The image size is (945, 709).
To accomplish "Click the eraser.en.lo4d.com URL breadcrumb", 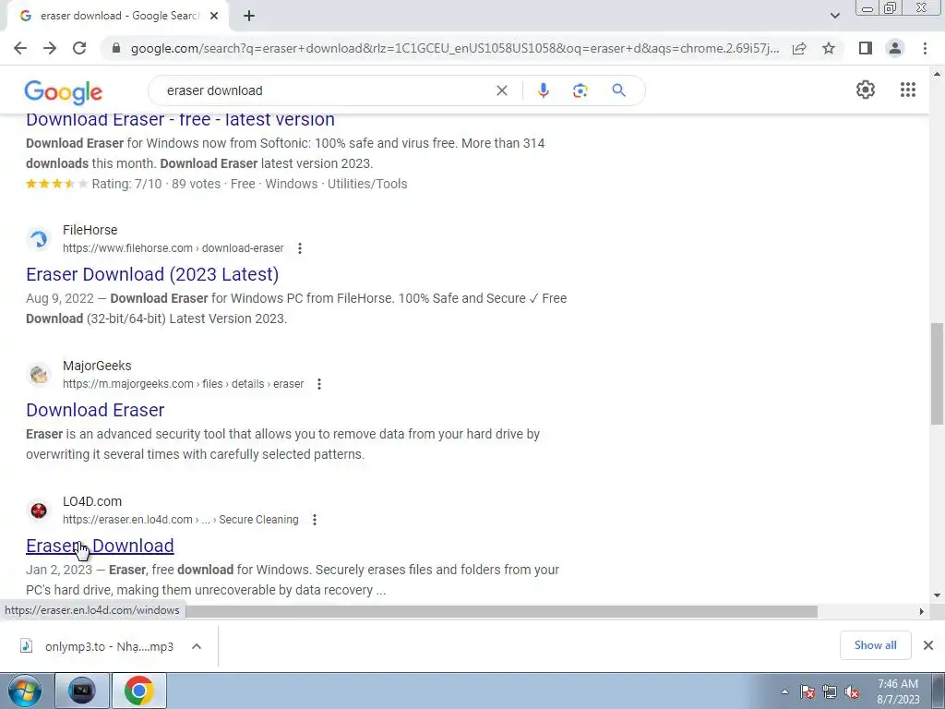I will tap(181, 520).
